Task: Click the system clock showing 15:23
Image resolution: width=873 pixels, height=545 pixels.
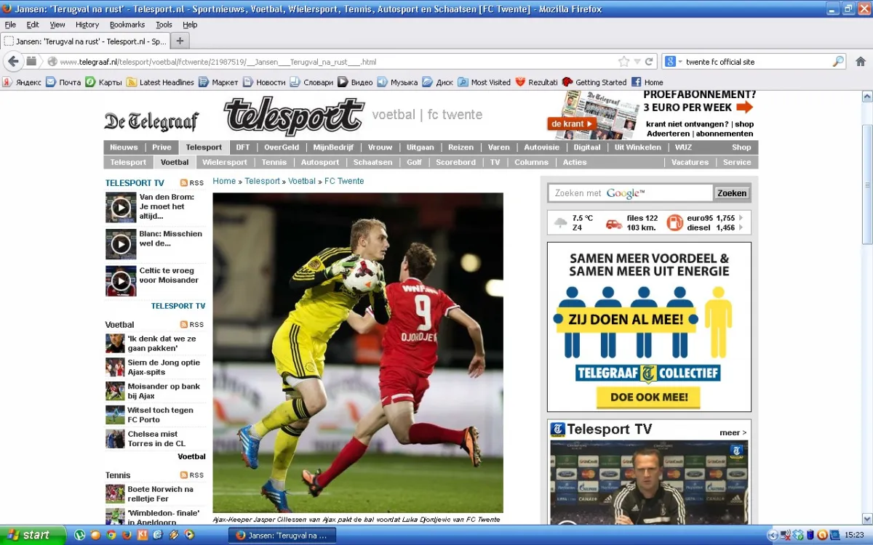Action: click(x=854, y=535)
